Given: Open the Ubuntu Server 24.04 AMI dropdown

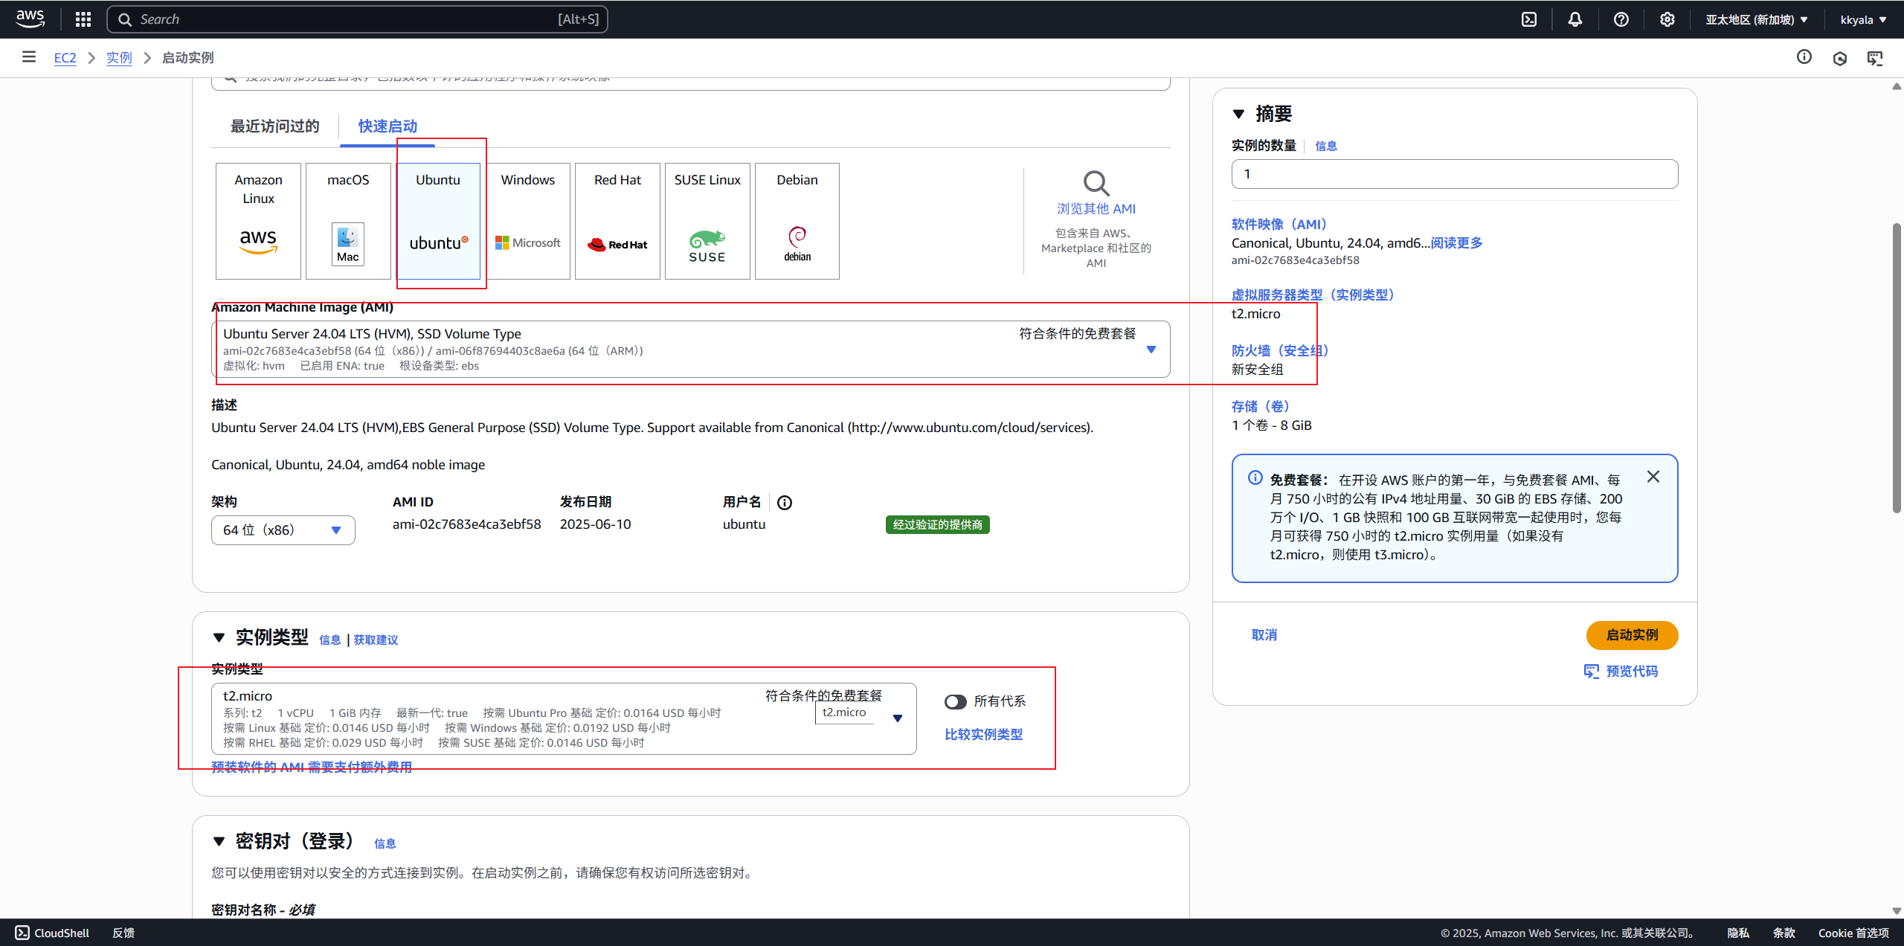Looking at the screenshot, I should [691, 349].
